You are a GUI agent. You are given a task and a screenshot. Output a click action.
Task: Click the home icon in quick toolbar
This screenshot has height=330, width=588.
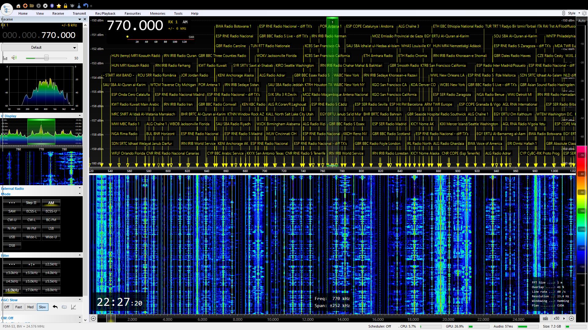[18, 6]
